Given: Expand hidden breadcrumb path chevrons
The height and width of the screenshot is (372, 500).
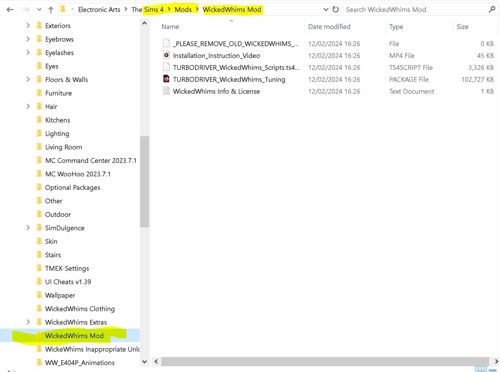Looking at the screenshot, I should point(73,10).
